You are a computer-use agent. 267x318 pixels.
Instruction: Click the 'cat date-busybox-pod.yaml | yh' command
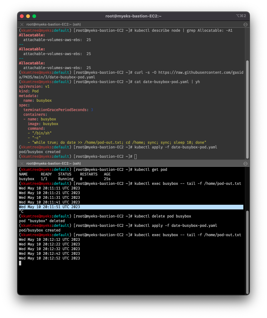[167, 82]
